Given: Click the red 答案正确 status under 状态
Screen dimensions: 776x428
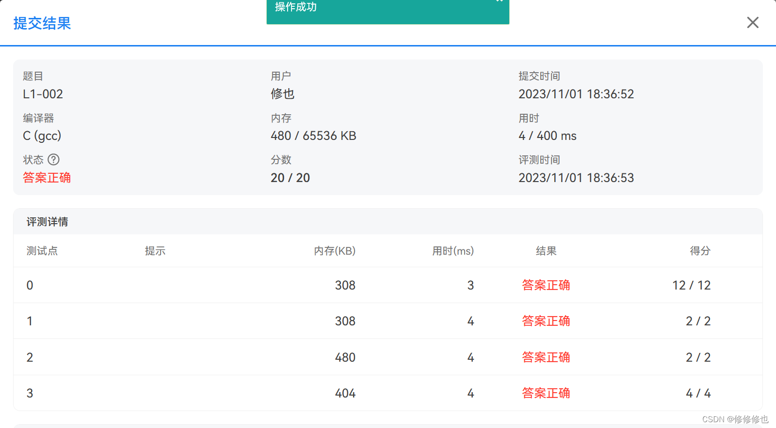Looking at the screenshot, I should point(47,178).
